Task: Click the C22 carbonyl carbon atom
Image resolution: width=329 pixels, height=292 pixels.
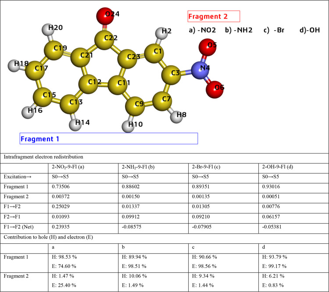Action: pos(104,39)
